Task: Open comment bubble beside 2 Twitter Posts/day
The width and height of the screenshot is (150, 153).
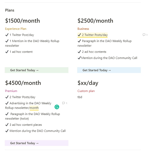Action: click(144, 35)
